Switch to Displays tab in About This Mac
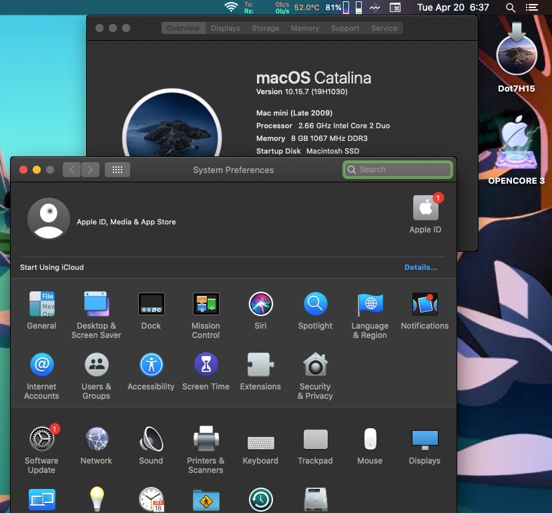 (x=226, y=28)
